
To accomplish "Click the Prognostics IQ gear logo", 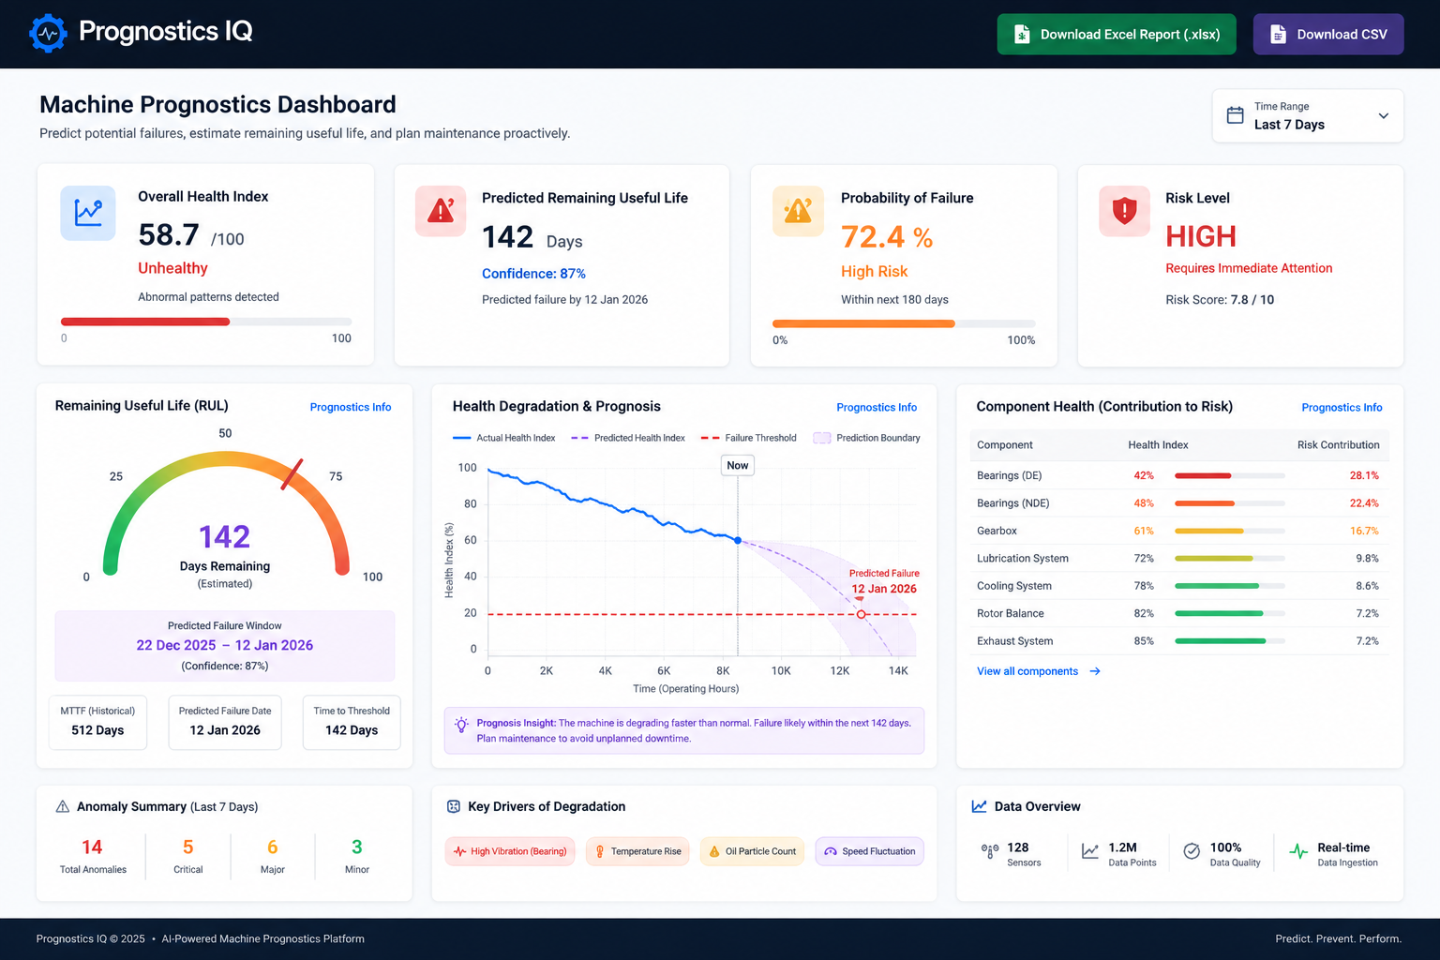I will point(48,34).
